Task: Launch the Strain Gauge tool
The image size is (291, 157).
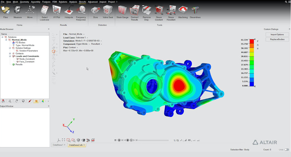Action: click(122, 11)
